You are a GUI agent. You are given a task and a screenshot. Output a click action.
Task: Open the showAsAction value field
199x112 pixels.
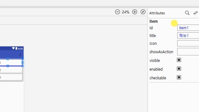188,52
